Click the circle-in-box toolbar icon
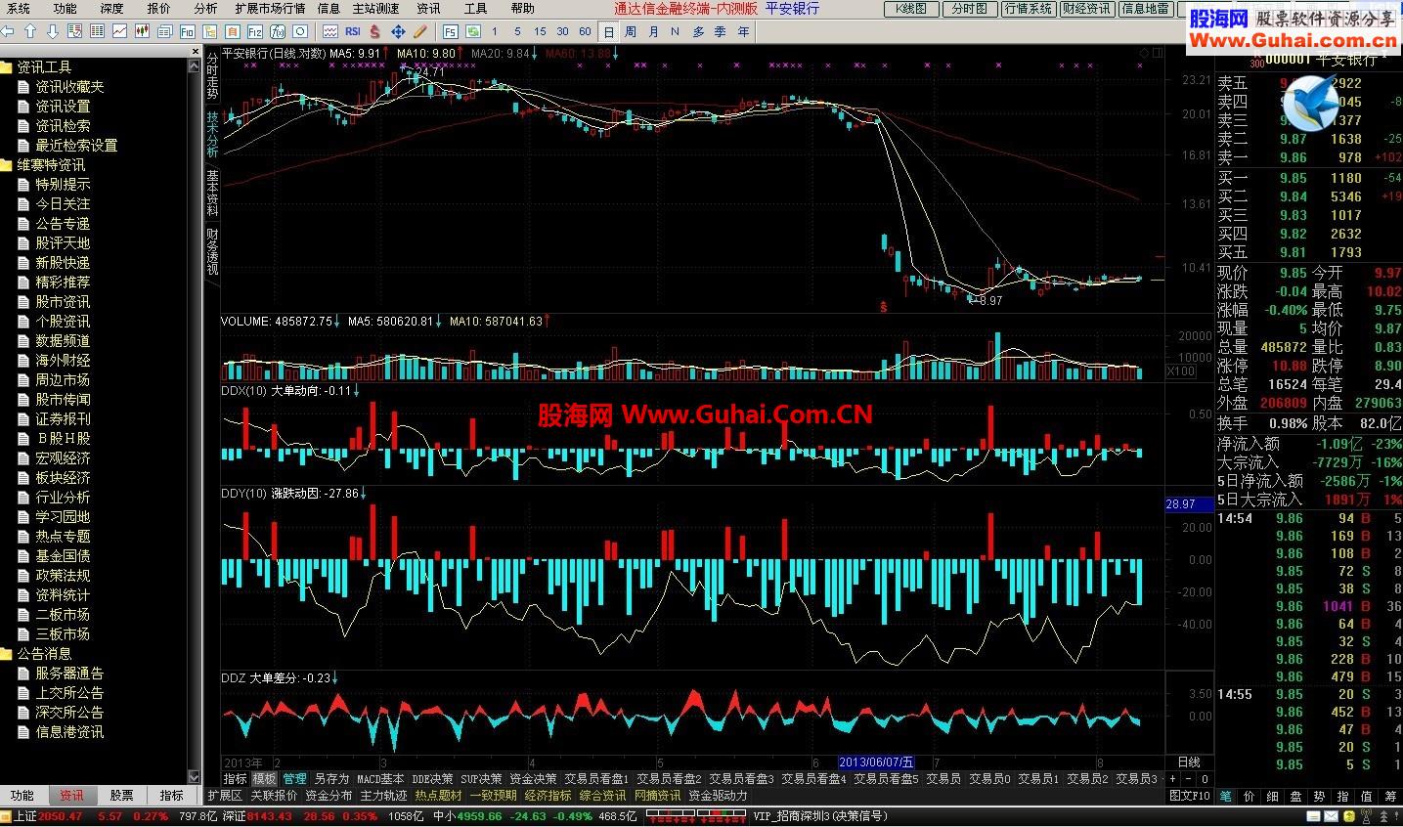Screen dimensions: 1403x827 pos(300,31)
